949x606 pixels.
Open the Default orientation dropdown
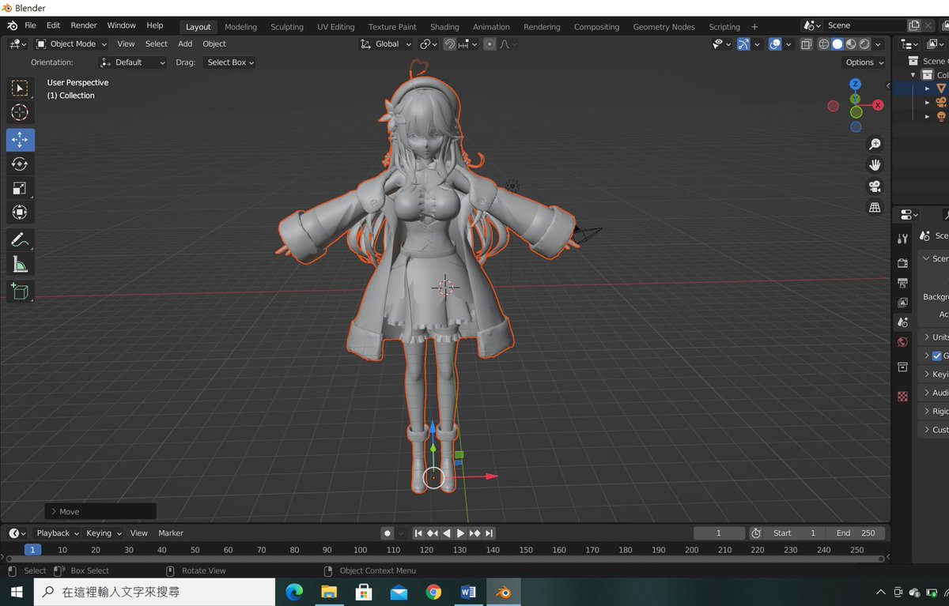point(133,62)
